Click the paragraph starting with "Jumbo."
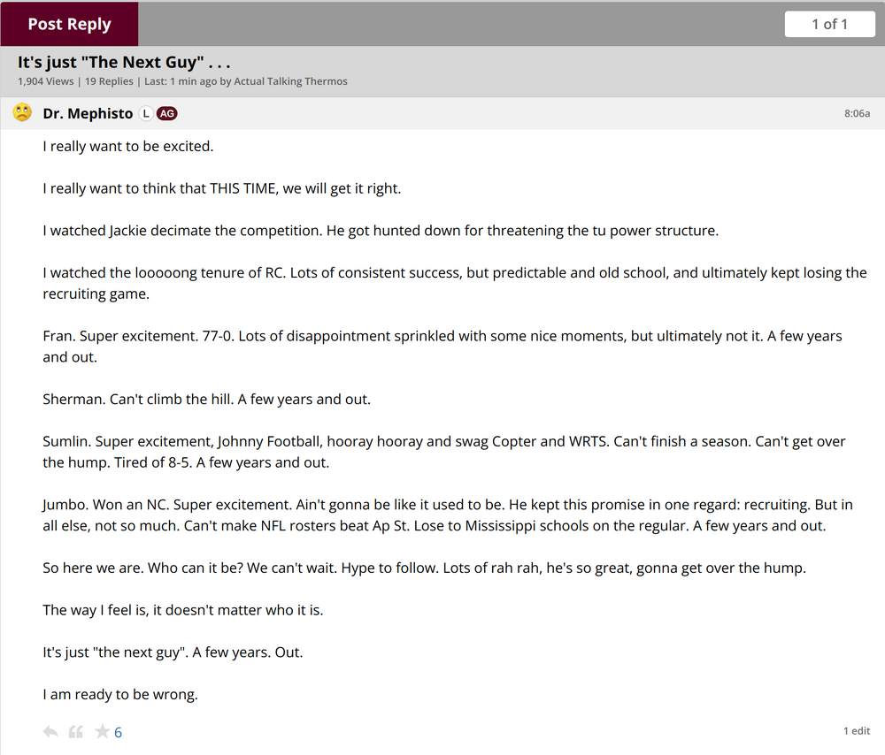Viewport: 885px width, 755px height. 448,515
